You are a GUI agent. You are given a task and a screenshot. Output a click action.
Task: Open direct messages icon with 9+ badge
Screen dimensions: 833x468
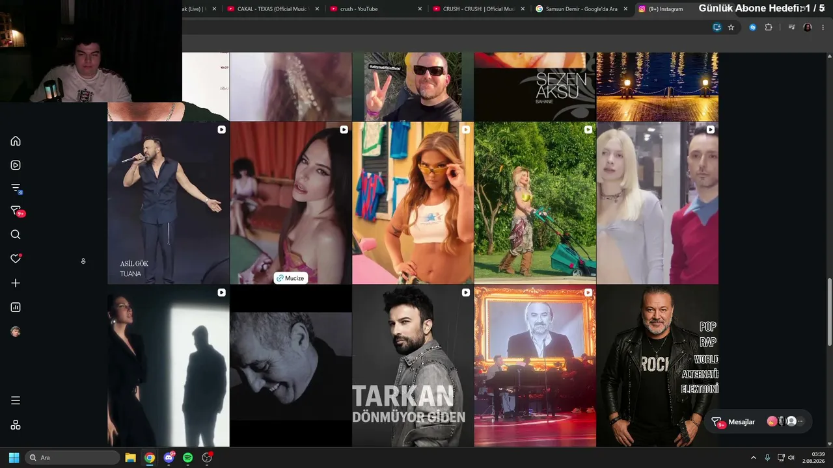(17, 211)
